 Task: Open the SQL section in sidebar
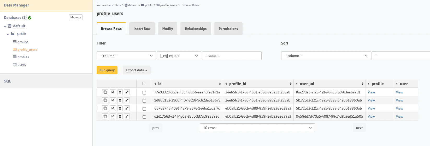(x=46, y=81)
